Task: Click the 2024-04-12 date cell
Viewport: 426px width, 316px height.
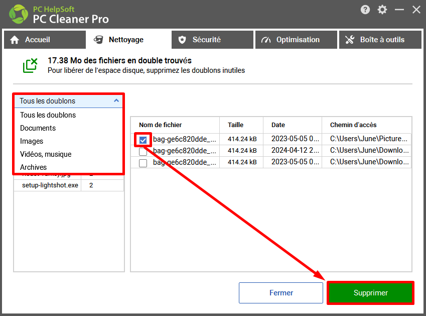Action: [x=295, y=150]
